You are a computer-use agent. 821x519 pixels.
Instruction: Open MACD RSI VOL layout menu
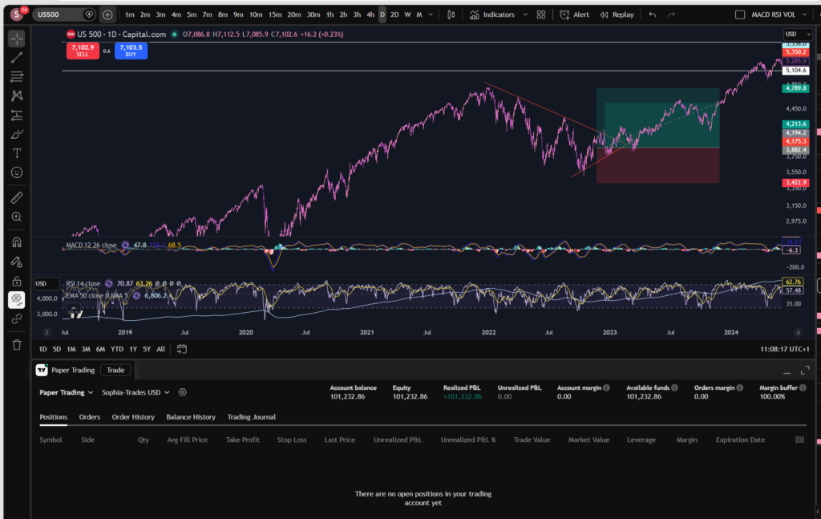click(x=779, y=14)
